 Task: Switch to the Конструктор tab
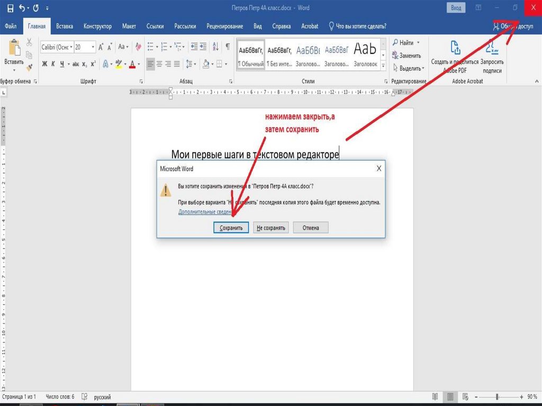97,26
